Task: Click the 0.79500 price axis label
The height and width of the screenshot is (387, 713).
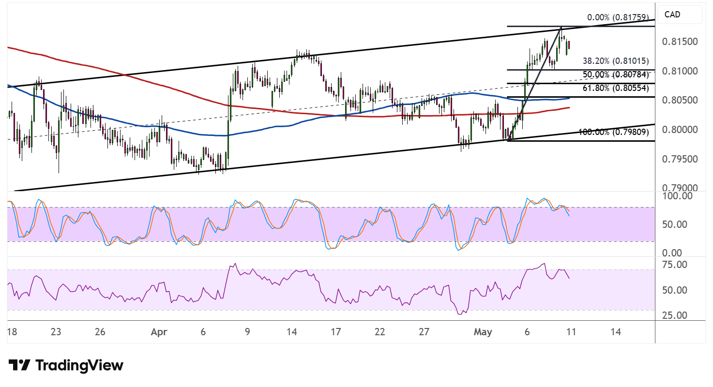Action: point(681,159)
